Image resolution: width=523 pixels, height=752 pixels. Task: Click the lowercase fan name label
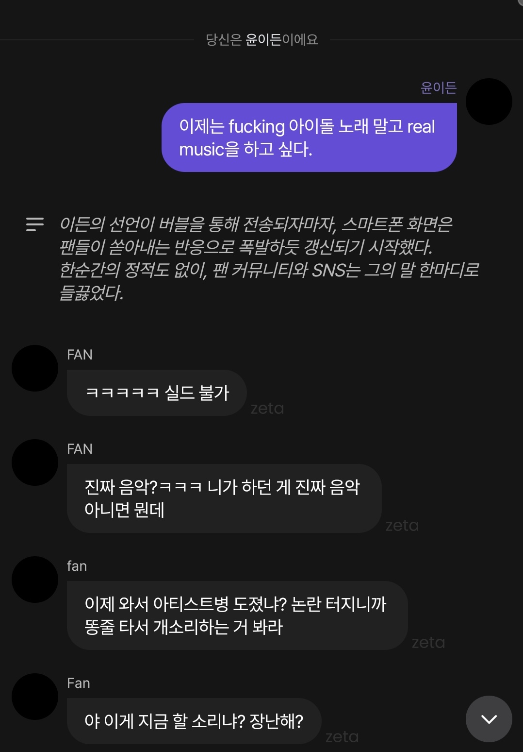coord(77,566)
